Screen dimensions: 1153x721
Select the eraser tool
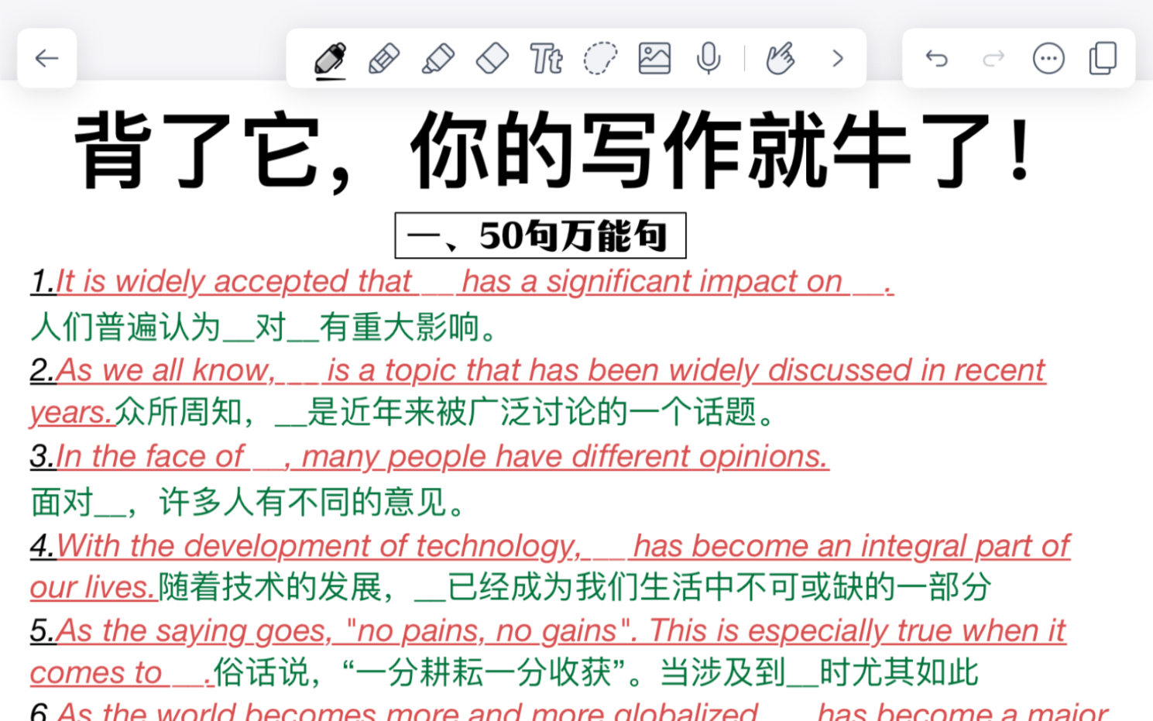492,59
